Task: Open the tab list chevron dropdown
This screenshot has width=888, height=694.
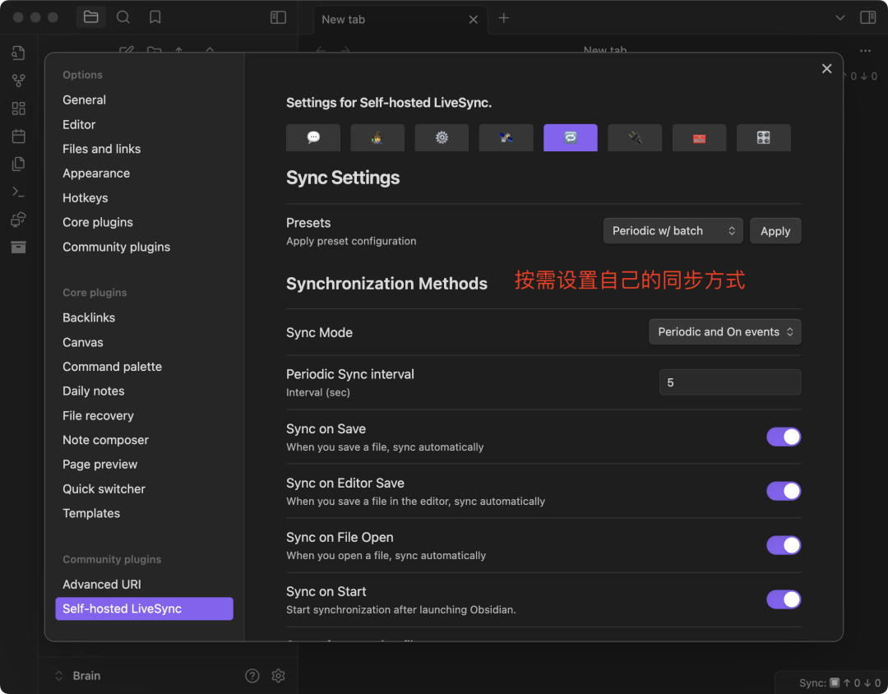Action: (x=839, y=17)
